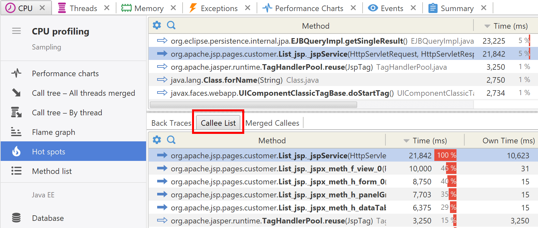Viewport: 538px width, 228px height.
Task: Open the Method list view
Action: (73, 171)
